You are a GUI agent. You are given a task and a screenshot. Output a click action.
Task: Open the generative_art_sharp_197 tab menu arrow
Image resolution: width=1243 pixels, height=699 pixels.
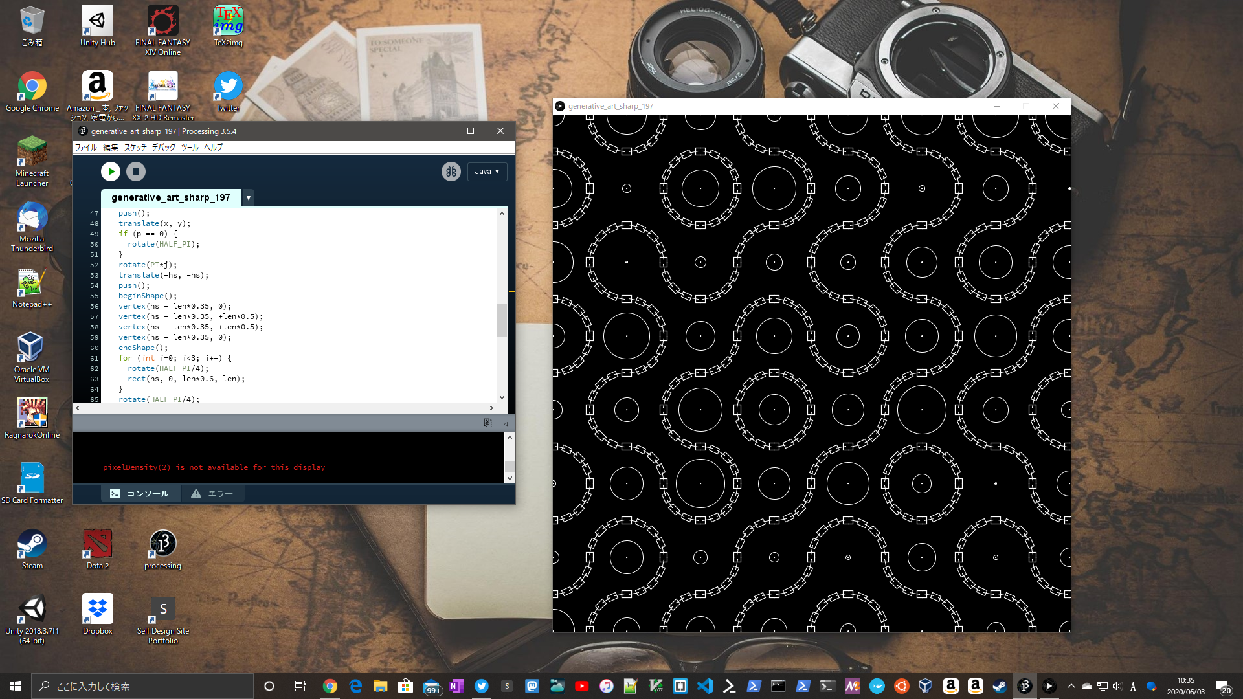(248, 198)
